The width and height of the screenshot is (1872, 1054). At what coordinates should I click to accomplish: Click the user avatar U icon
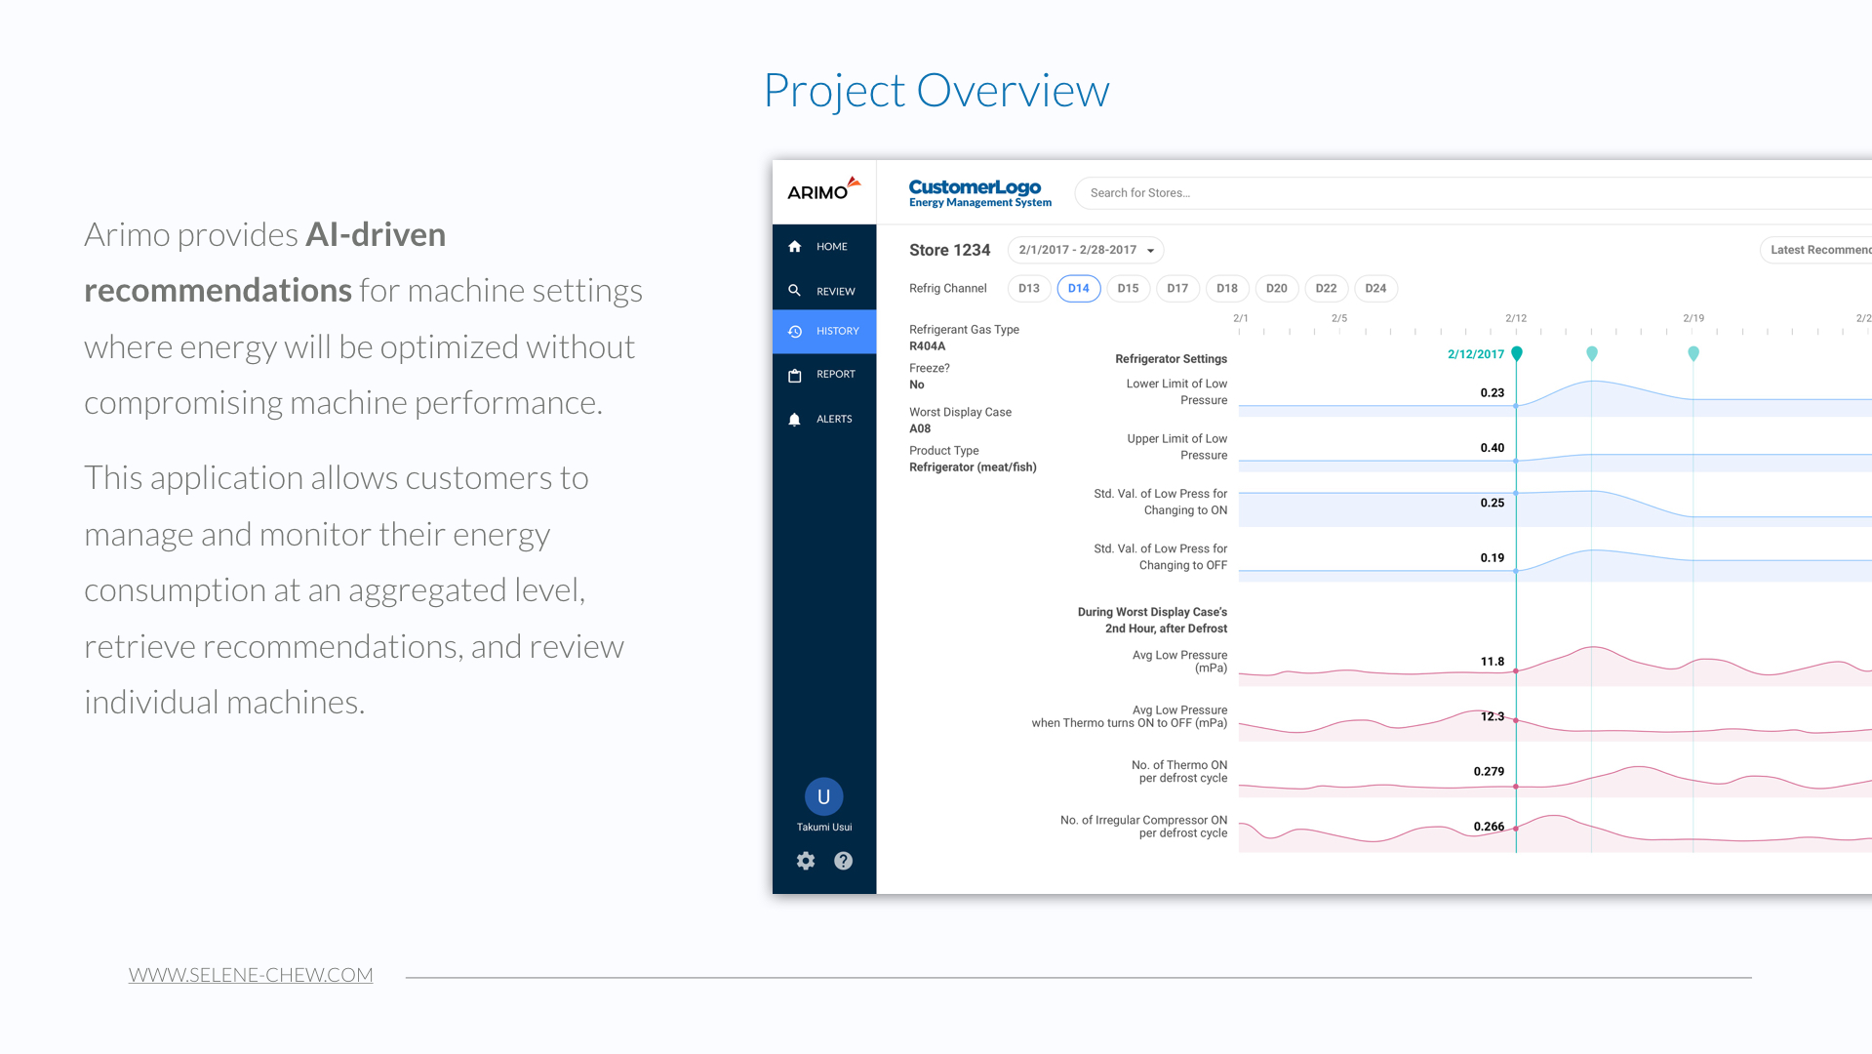pyautogui.click(x=824, y=796)
